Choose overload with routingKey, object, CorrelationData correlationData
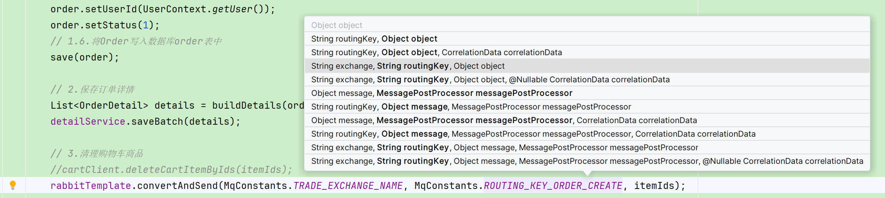 (x=587, y=52)
